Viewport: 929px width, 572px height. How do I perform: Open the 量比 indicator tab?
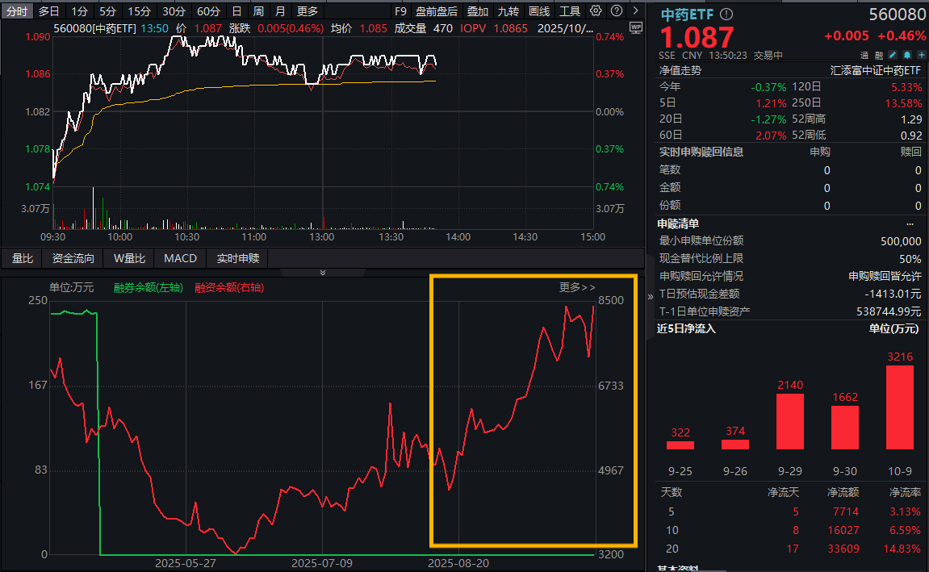pyautogui.click(x=23, y=258)
